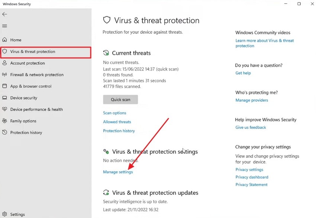Run a Quick scan
The height and width of the screenshot is (218, 316).
coord(120,99)
